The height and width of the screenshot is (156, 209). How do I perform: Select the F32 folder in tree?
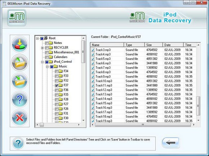coord(66,80)
